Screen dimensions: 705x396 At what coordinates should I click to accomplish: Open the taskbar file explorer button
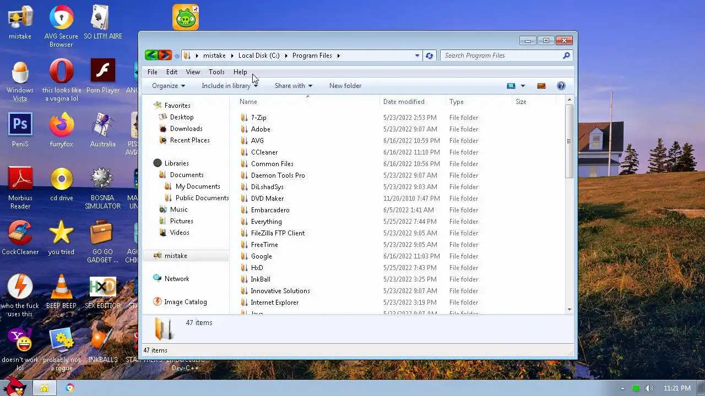click(45, 388)
